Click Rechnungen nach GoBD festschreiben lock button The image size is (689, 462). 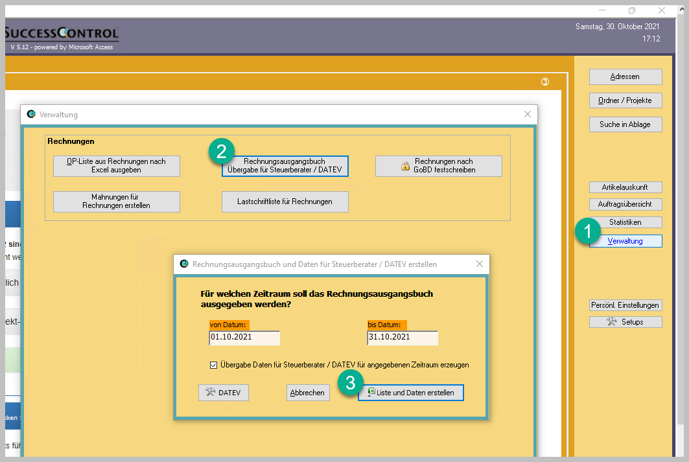(438, 166)
